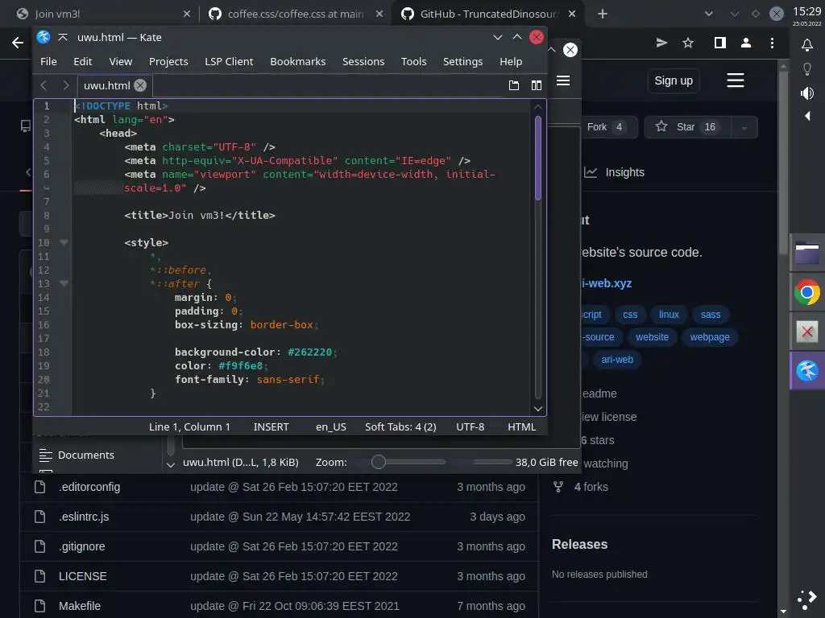Click the .editorconfig file icon on GitHub
Screen dimensions: 825x618
pyautogui.click(x=40, y=487)
